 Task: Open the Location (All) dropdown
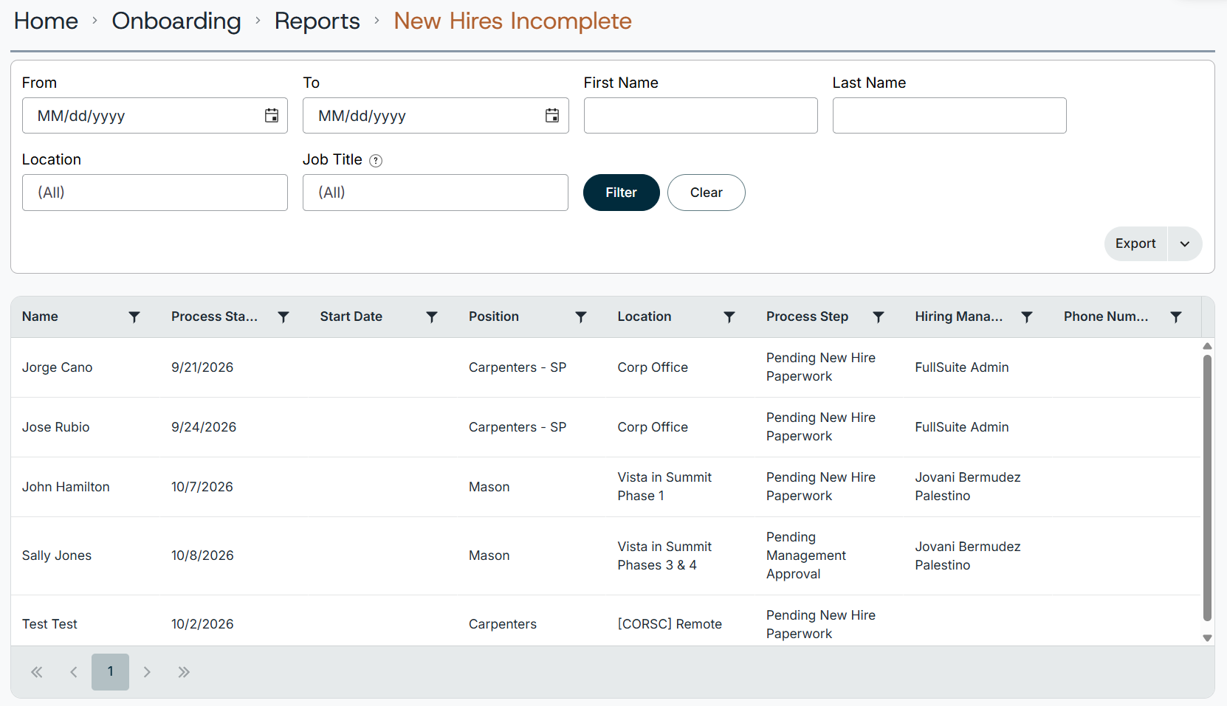pyautogui.click(x=155, y=193)
